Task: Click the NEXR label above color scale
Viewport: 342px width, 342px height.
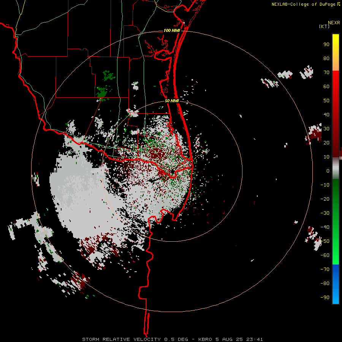Action: click(x=334, y=23)
